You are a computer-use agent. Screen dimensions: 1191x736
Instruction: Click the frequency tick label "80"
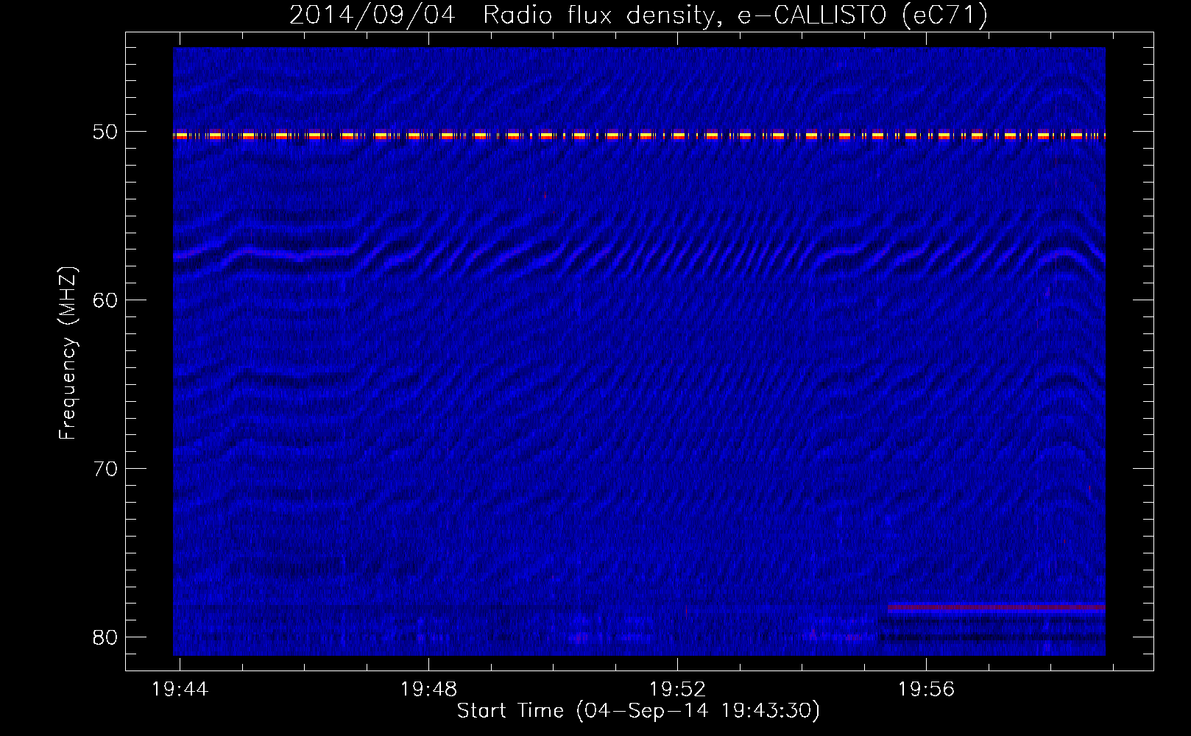[105, 637]
